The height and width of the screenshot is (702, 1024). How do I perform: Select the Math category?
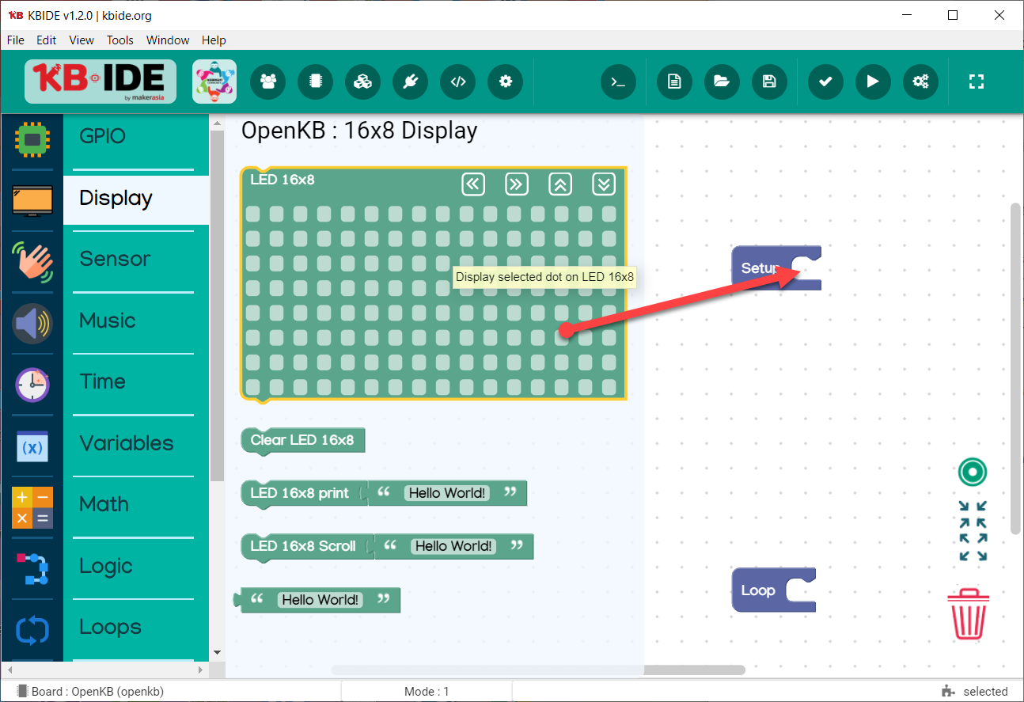tap(136, 504)
